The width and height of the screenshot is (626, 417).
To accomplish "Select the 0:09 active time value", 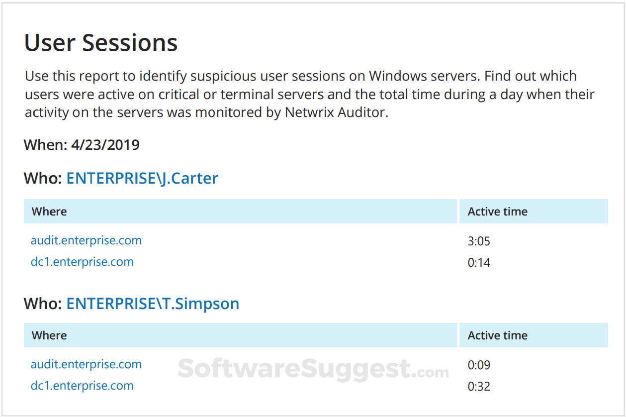I will pos(479,365).
